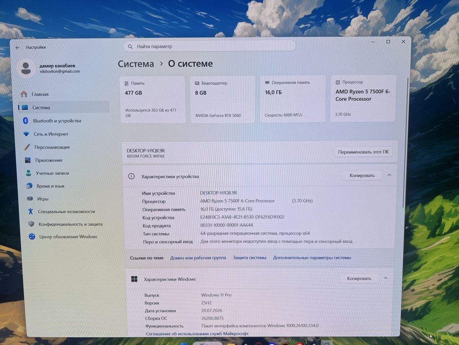The width and height of the screenshot is (459, 345).
Task: Click Система in the breadcrumb
Action: [x=136, y=64]
